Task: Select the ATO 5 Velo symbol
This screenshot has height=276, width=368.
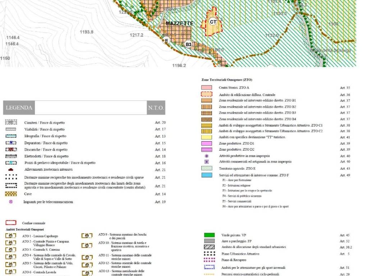Action: point(11,264)
